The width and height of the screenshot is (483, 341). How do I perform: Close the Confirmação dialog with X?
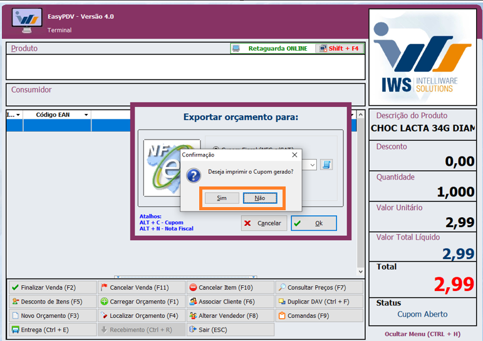pos(294,155)
